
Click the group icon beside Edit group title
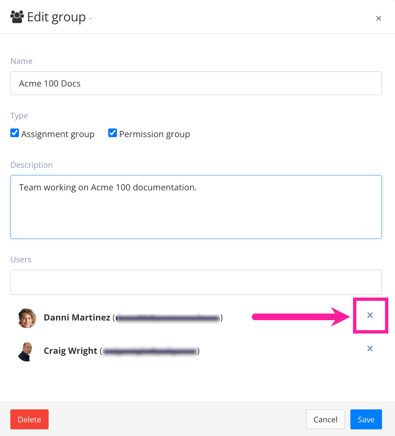[x=17, y=16]
